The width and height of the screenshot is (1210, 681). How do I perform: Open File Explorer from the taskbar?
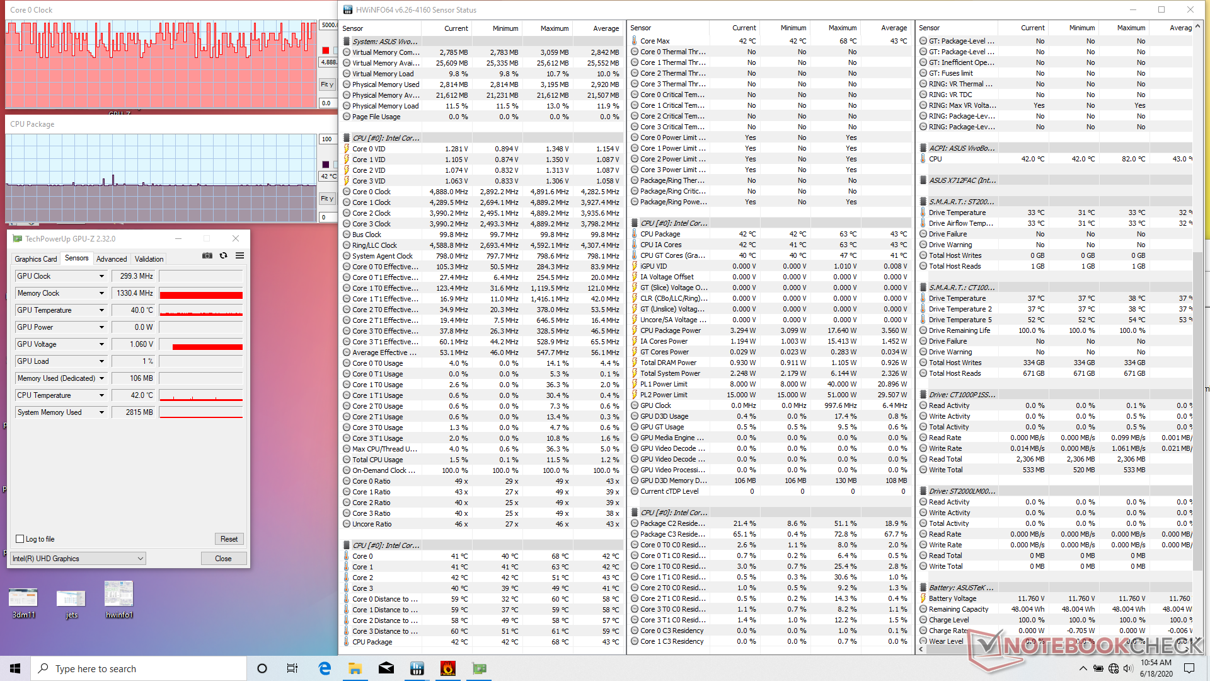355,668
